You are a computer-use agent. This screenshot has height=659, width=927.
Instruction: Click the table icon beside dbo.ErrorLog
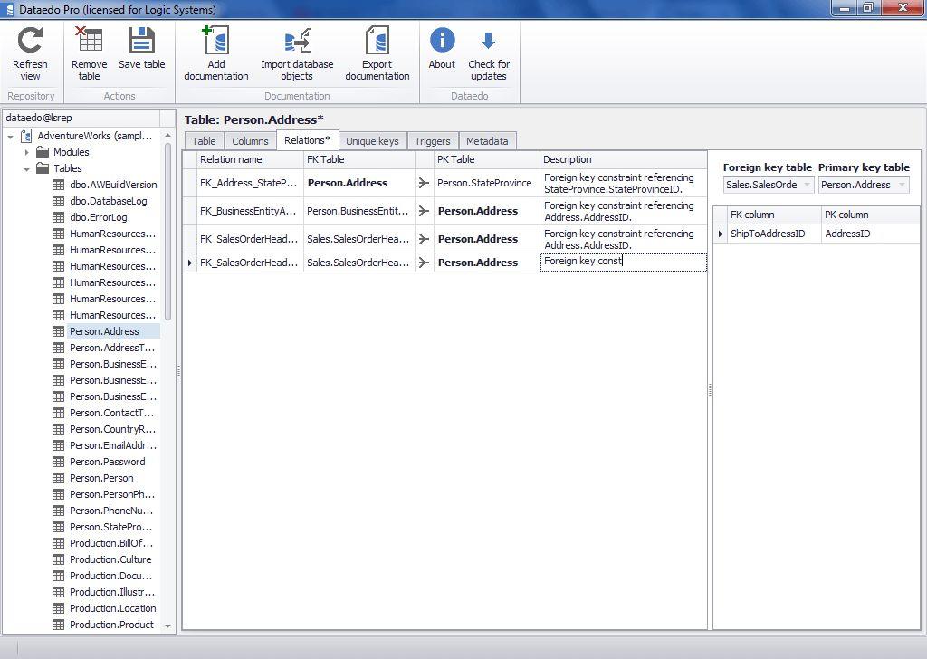tap(59, 217)
